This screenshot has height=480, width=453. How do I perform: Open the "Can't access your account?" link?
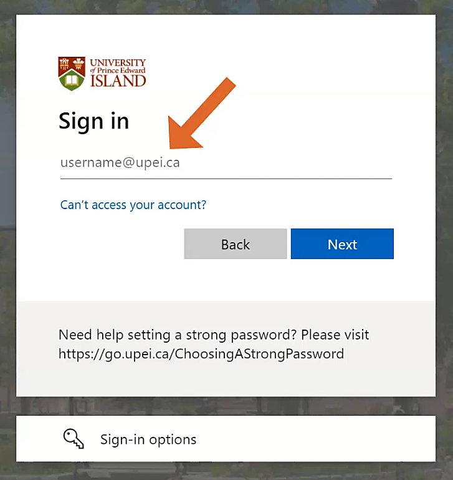point(133,205)
